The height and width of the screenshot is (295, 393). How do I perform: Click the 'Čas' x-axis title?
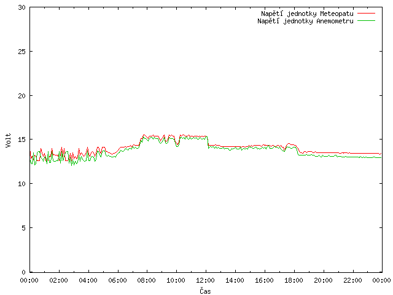(205, 291)
